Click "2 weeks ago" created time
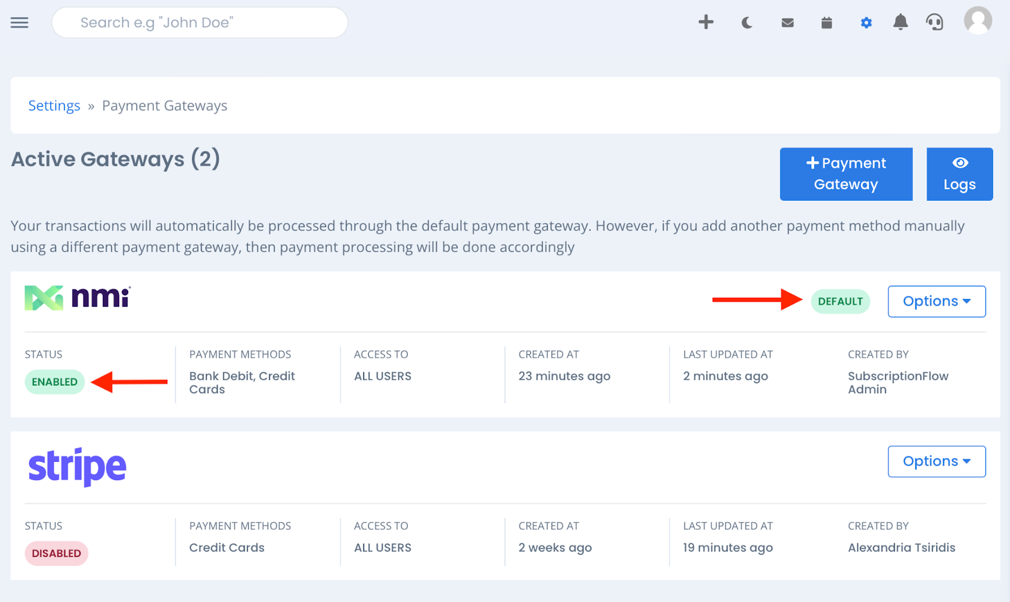This screenshot has width=1010, height=602. (555, 548)
